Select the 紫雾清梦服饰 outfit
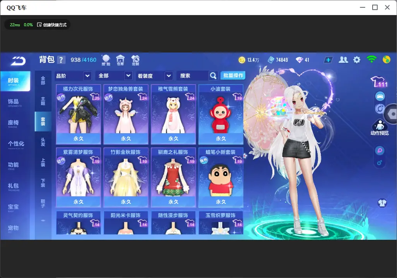The width and height of the screenshot is (397, 278). click(x=79, y=177)
